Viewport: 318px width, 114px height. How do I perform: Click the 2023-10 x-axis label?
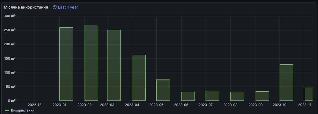(280, 105)
